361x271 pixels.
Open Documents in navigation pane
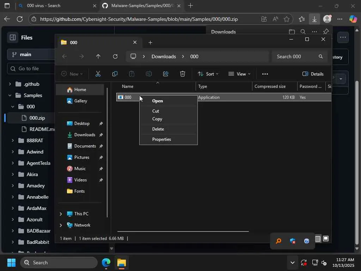pyautogui.click(x=85, y=146)
